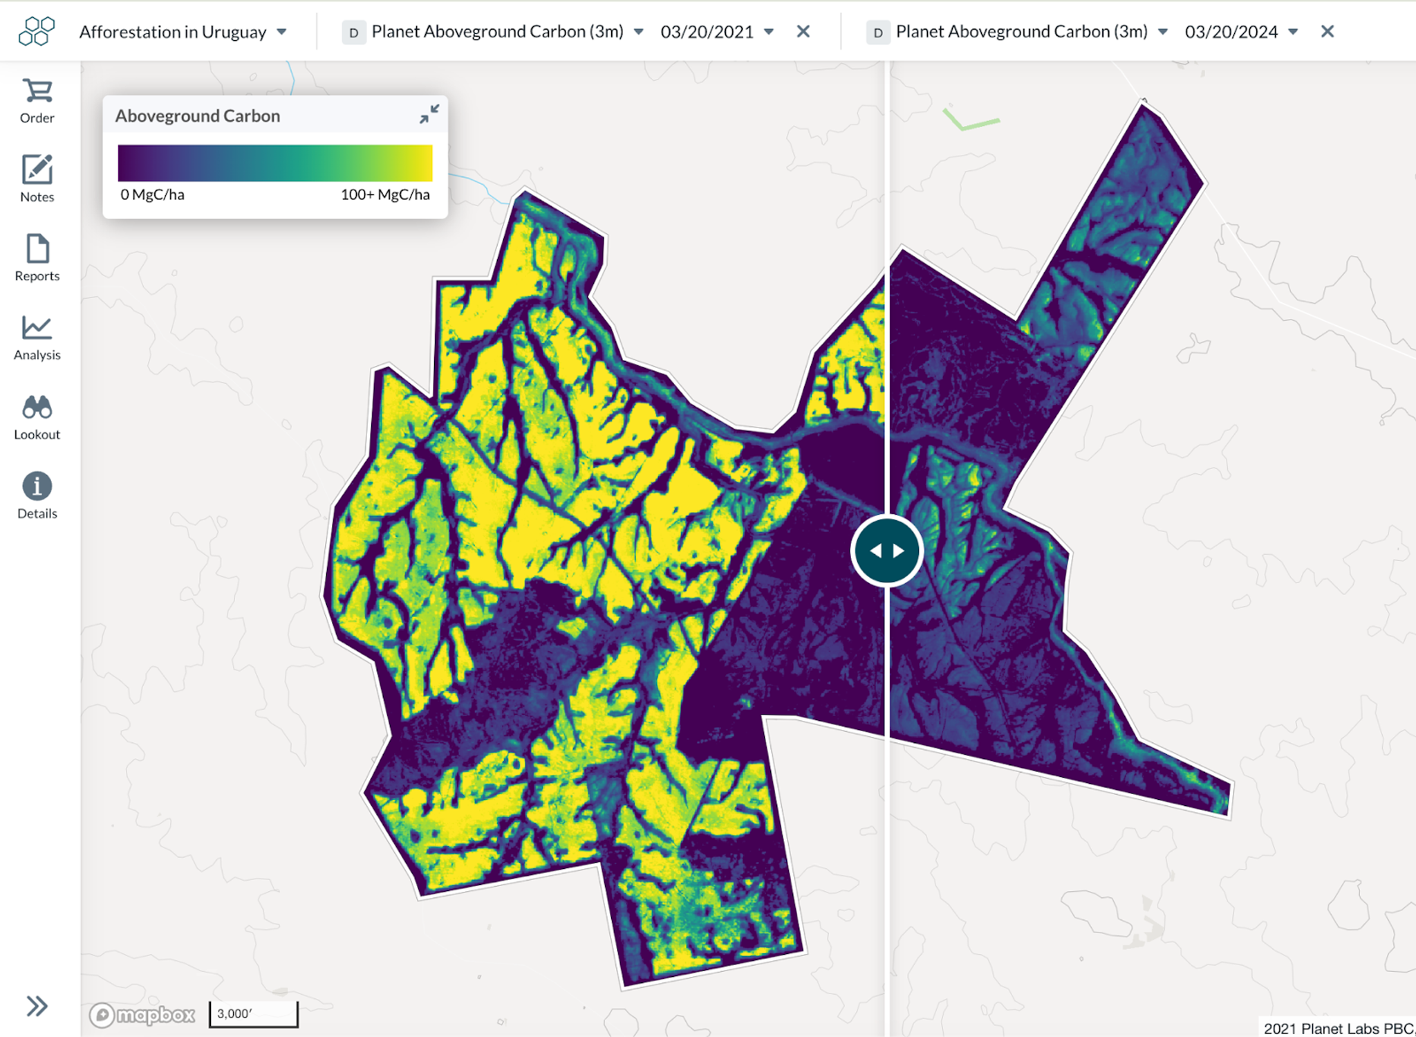This screenshot has width=1416, height=1037.
Task: Open left layer Planet Aboveground Carbon dropdown
Action: point(639,32)
